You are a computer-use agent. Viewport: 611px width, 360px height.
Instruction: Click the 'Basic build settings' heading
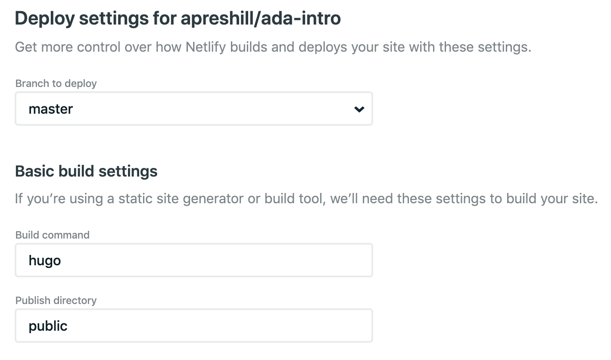click(86, 171)
